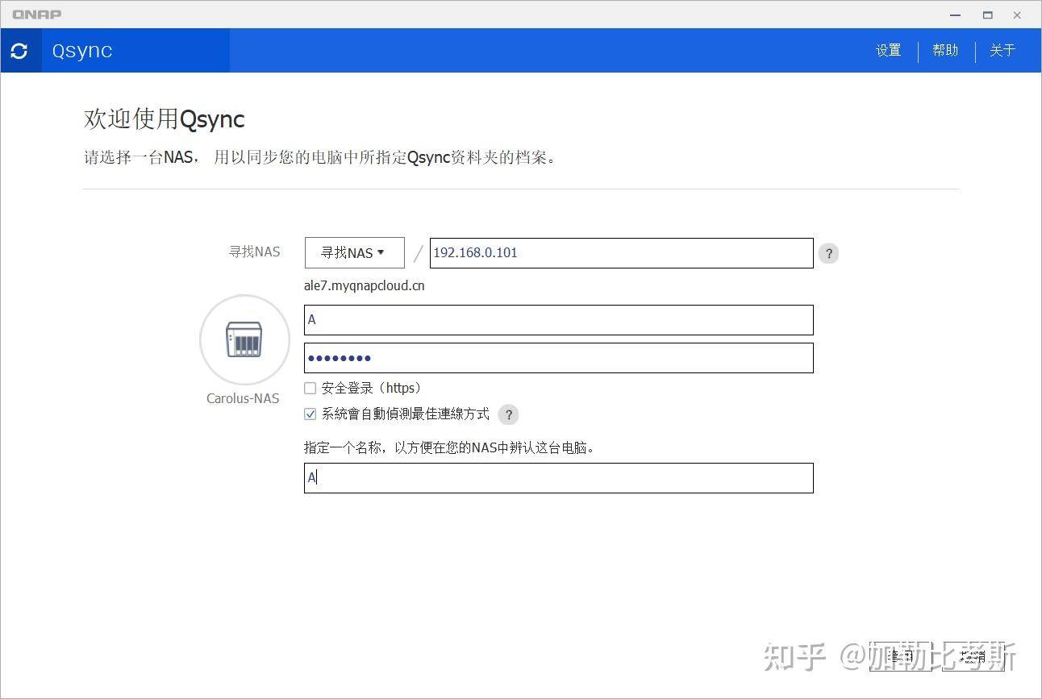Open 设置 in the top bar
Image resolution: width=1042 pixels, height=699 pixels.
coord(888,50)
